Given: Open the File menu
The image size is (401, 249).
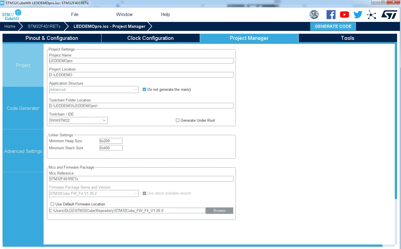Looking at the screenshot, I should [75, 15].
